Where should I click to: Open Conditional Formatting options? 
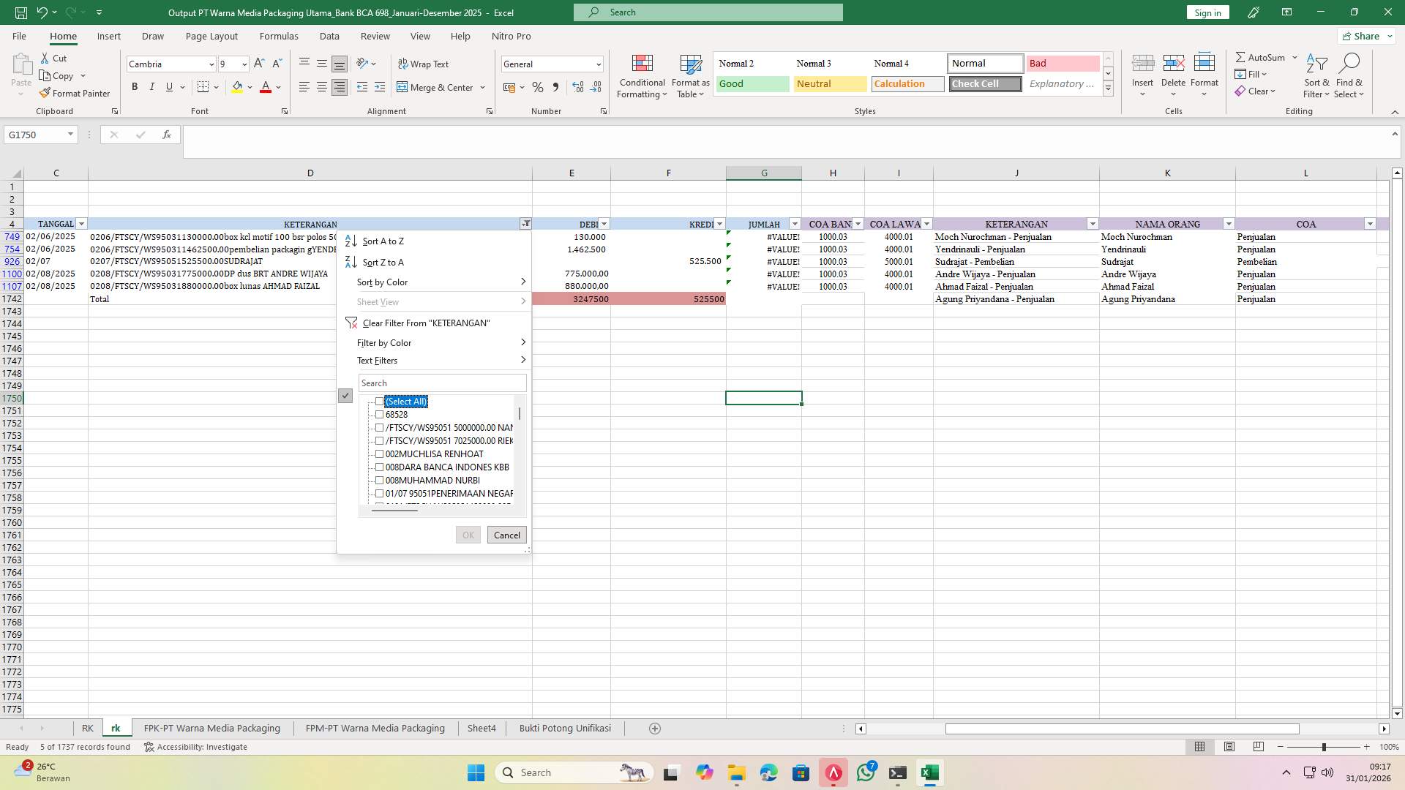[x=642, y=76]
